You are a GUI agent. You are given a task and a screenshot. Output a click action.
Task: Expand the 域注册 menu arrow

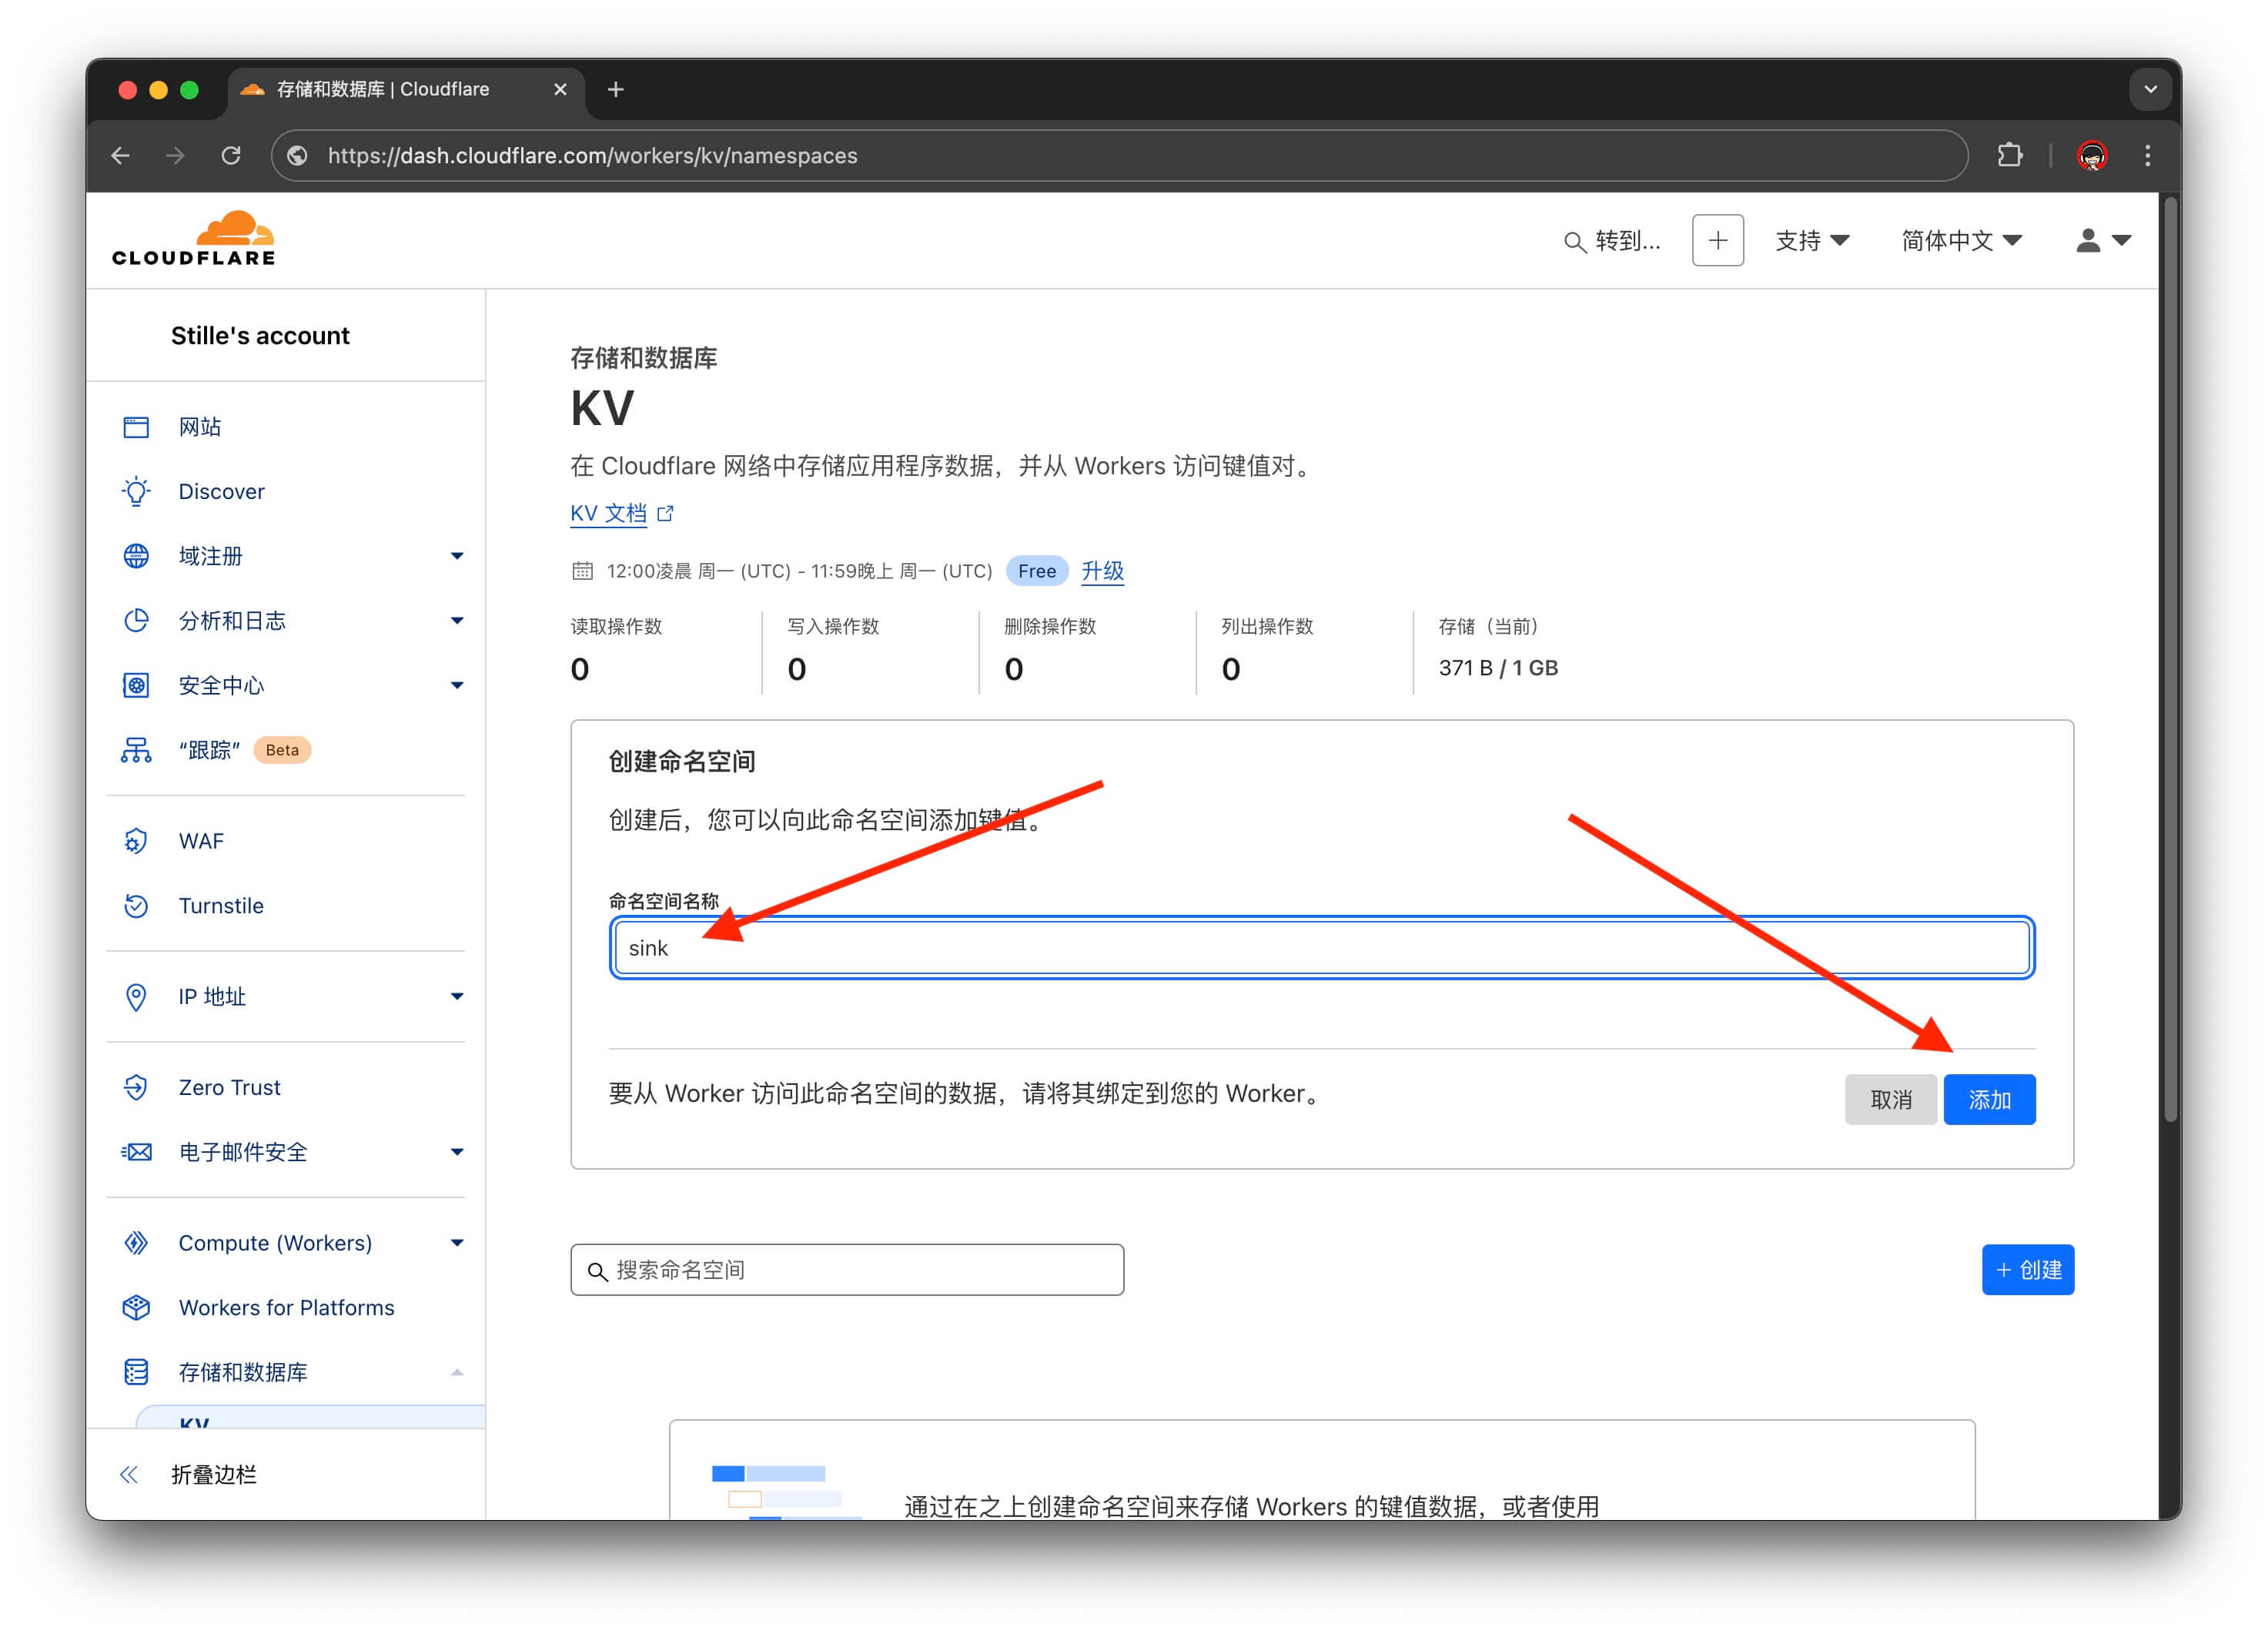[457, 556]
